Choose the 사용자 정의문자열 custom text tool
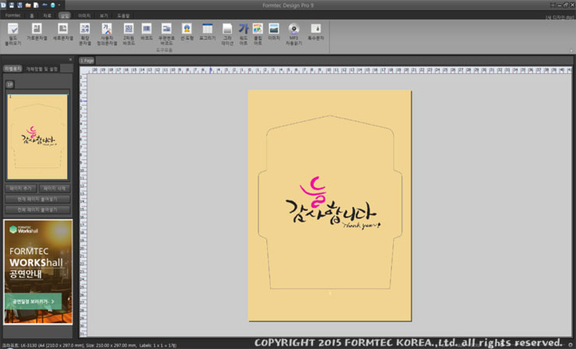The height and width of the screenshot is (349, 576). point(107,34)
